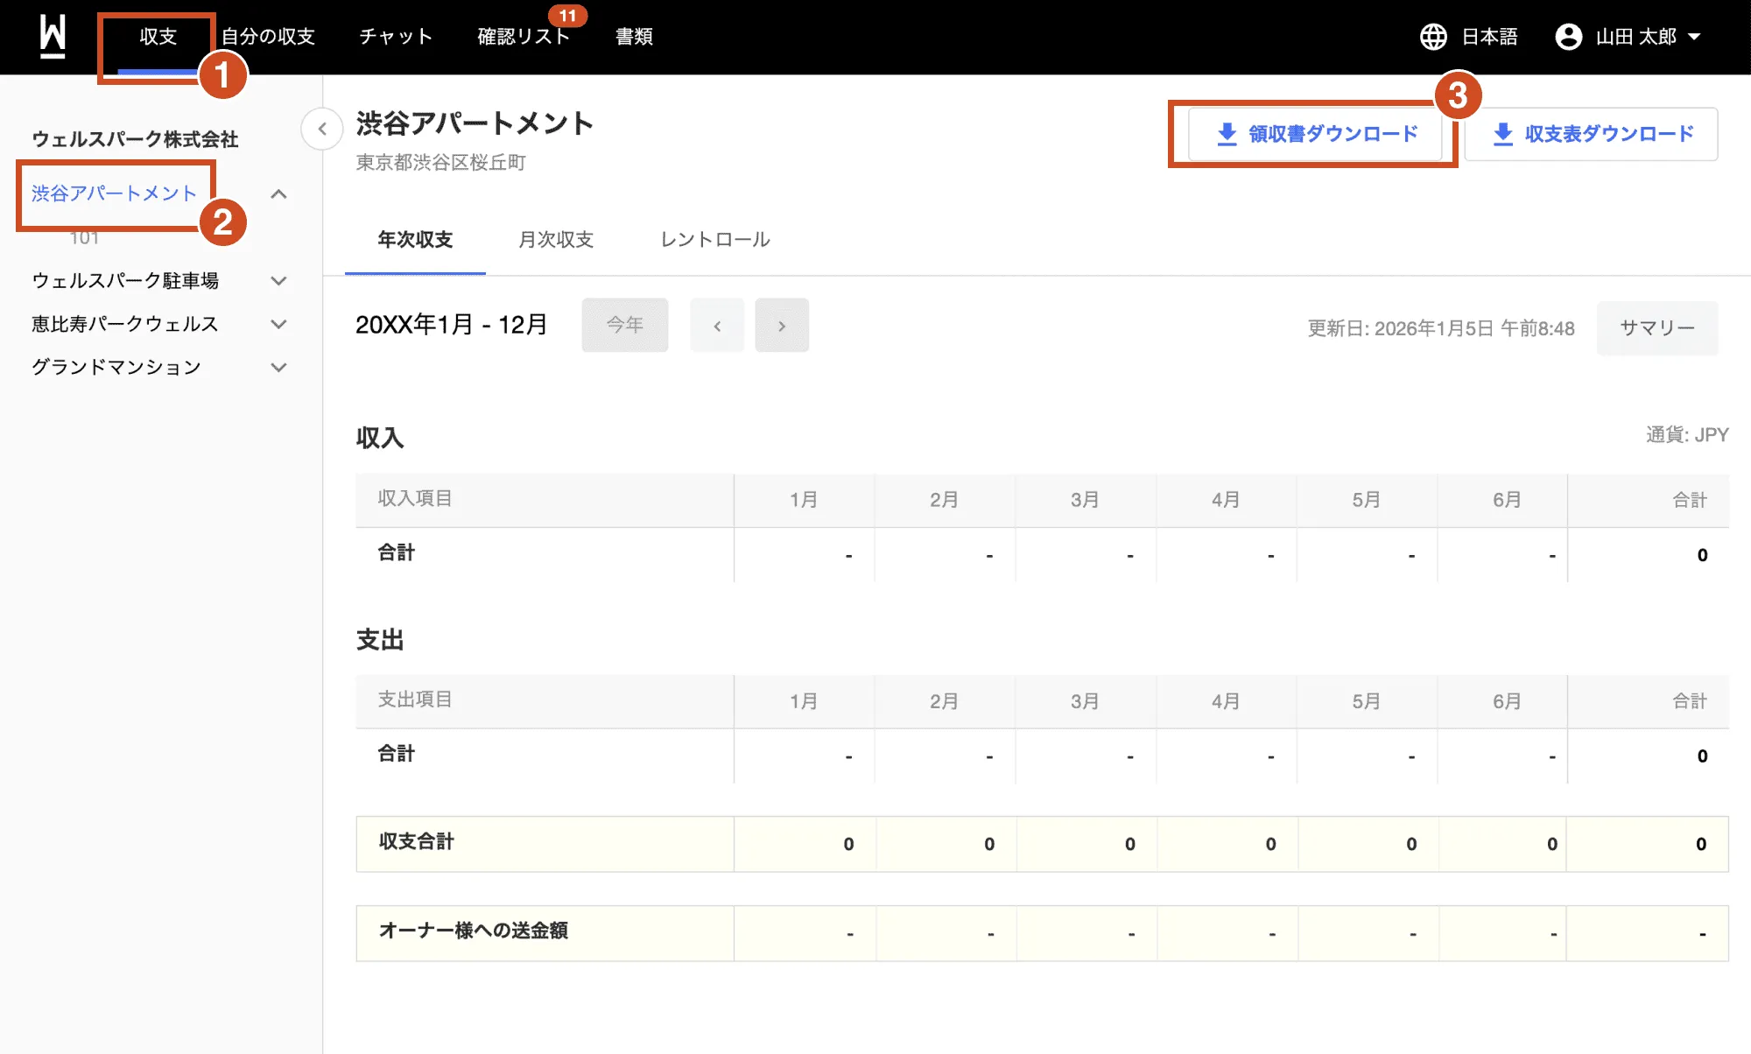Click the 支出 section 合計 row label
This screenshot has height=1054, width=1751.
[x=397, y=754]
